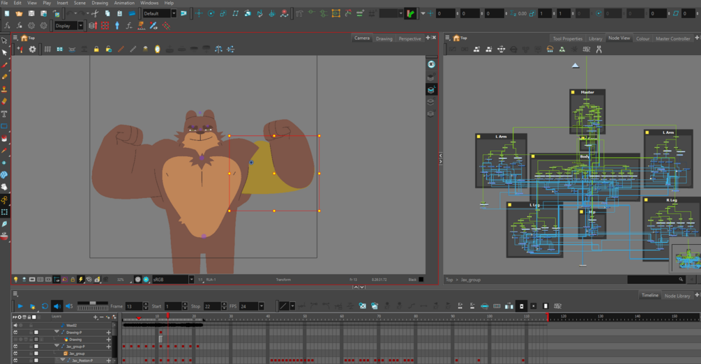
Task: Click the Node View search field
Action: [x=656, y=280]
